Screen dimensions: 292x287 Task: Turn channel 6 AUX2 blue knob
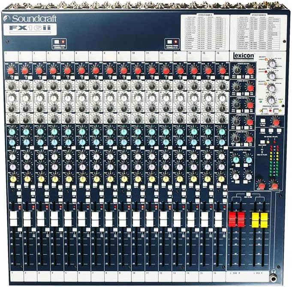click(82, 142)
